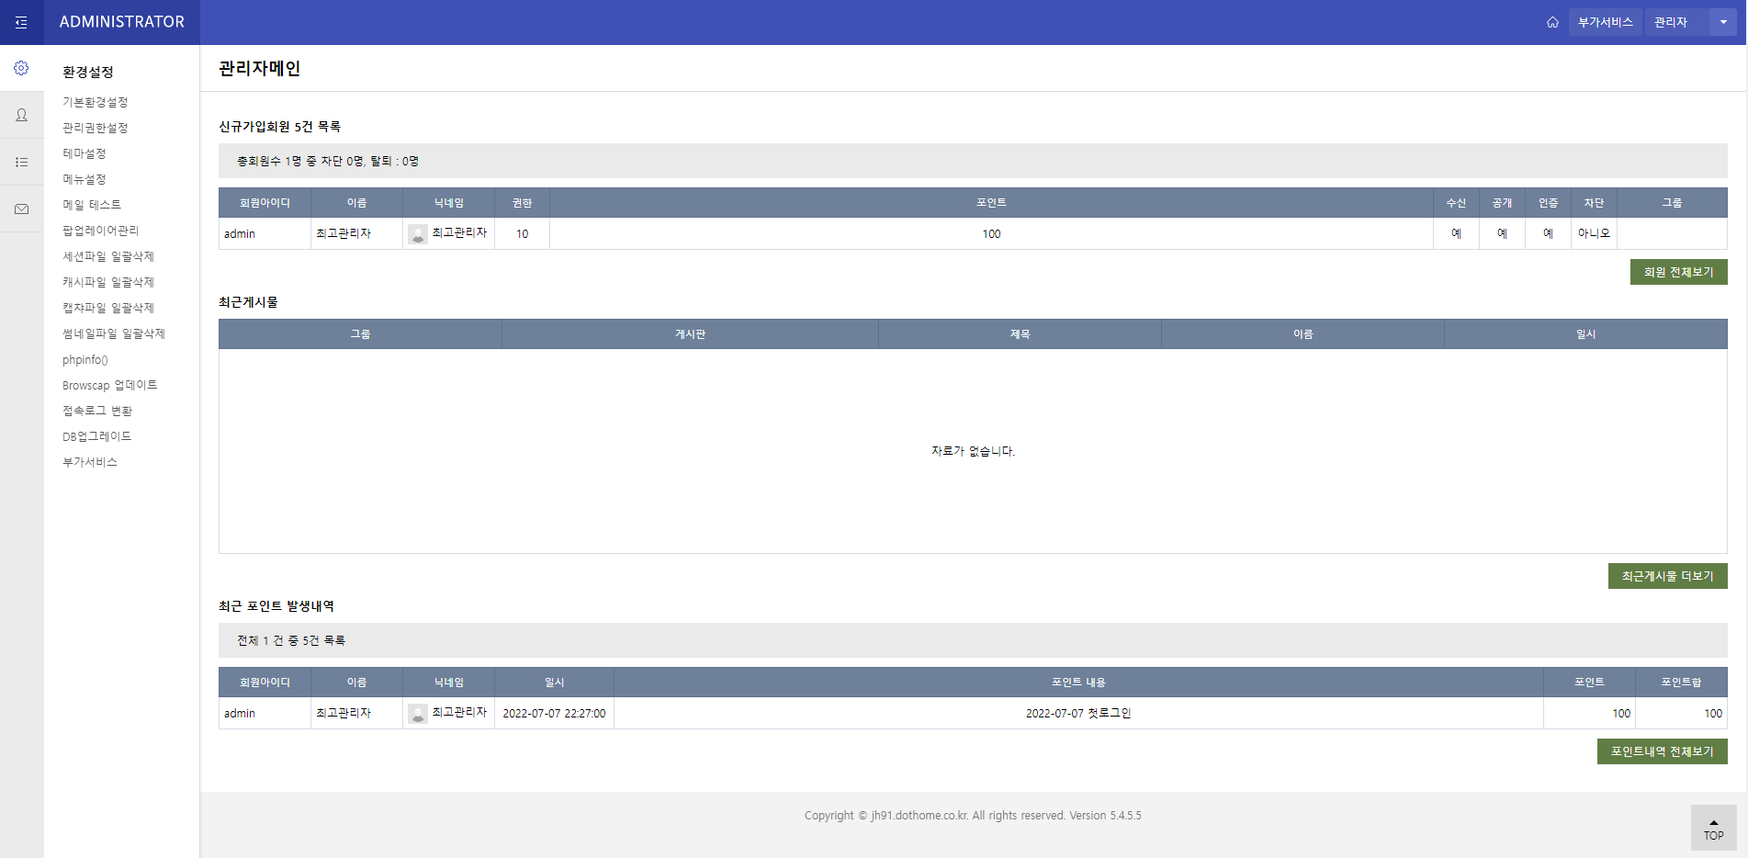Click the 권한 value 10

coord(522,234)
